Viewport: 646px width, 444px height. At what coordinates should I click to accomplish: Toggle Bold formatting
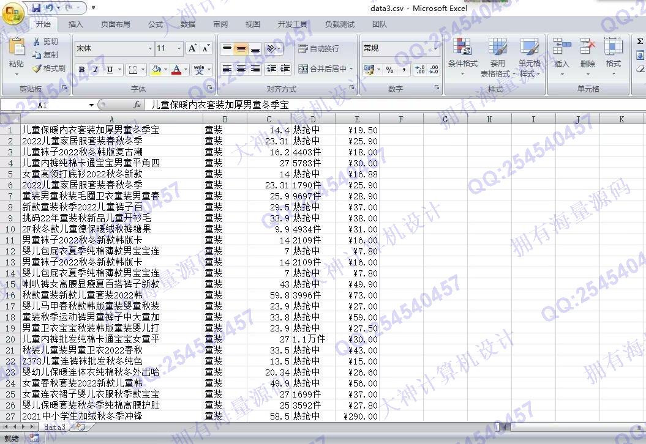(x=81, y=70)
